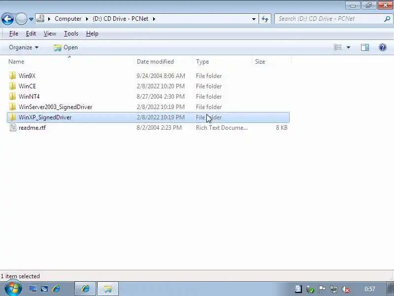The image size is (394, 296).
Task: Click Show Desktop quick launch icon
Action: click(33, 289)
